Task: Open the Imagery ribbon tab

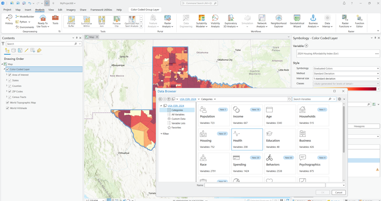Action: click(71, 10)
